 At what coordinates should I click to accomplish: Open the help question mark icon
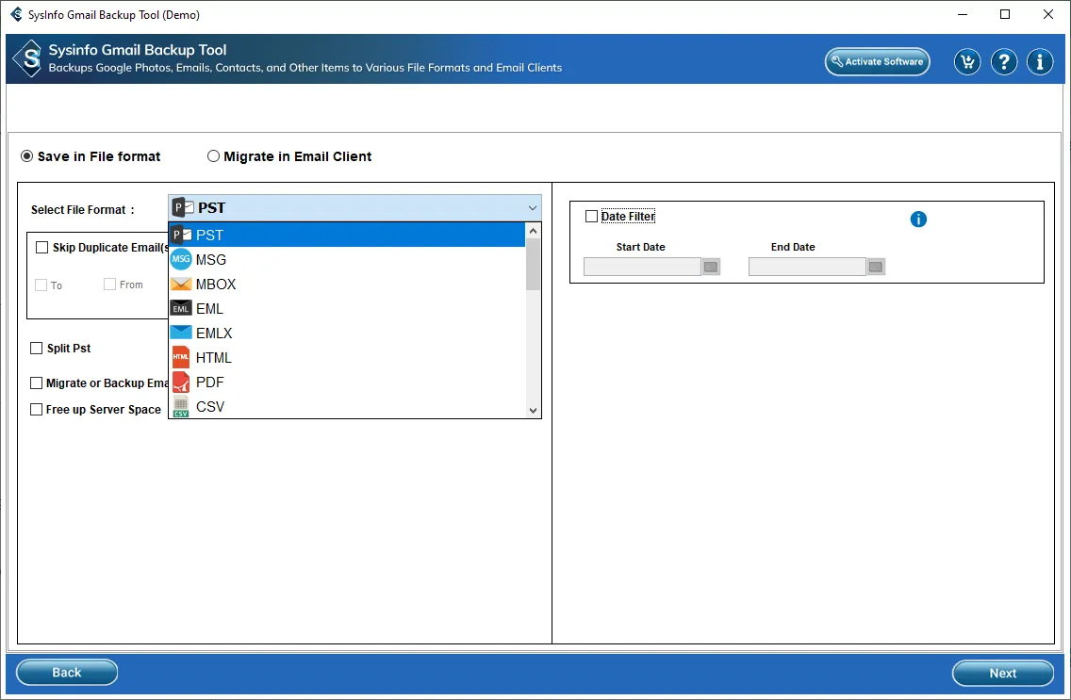click(x=1004, y=62)
